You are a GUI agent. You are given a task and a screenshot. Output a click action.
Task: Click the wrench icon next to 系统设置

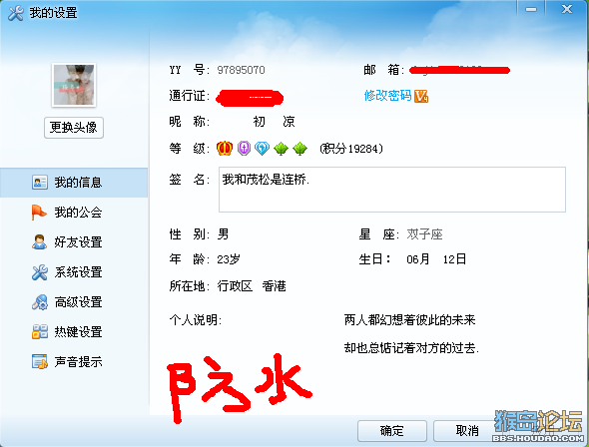click(40, 272)
